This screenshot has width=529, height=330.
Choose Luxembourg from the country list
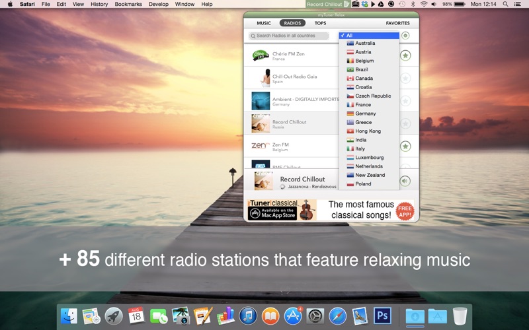(369, 157)
